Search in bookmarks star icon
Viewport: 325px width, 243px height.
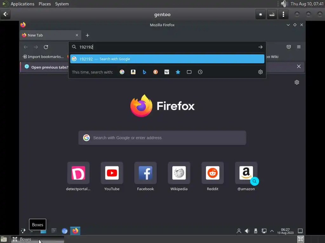(178, 72)
